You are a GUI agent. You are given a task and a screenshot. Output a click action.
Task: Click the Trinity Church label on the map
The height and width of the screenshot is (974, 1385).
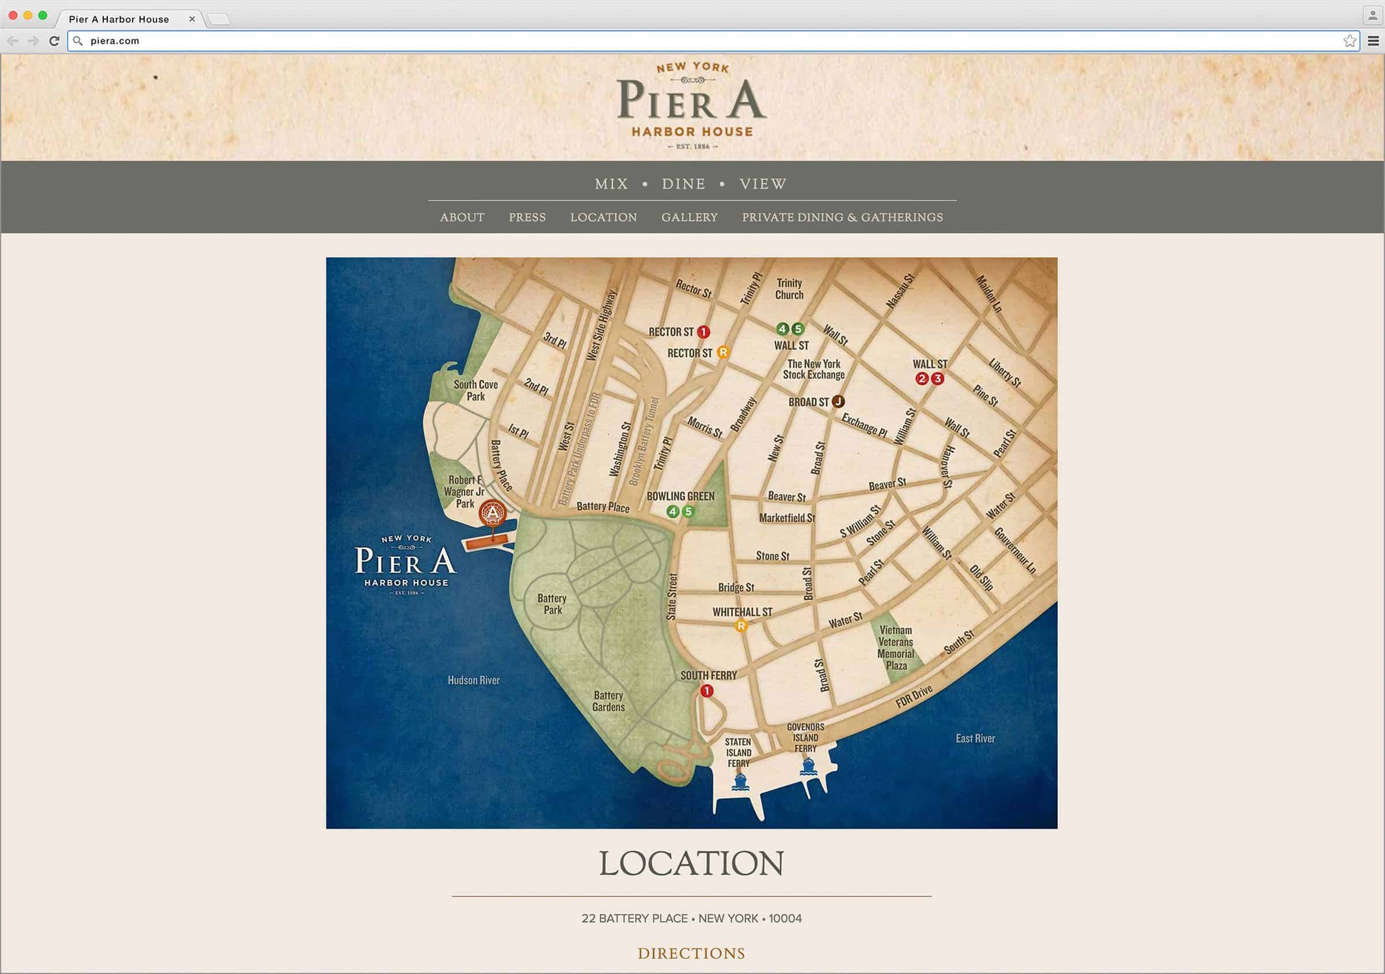(x=789, y=289)
